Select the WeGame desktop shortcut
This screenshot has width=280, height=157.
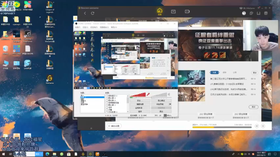[x=50, y=80]
